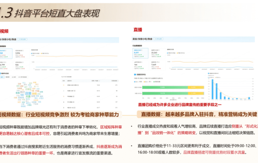Viewport: 258px width, 163px height.
Task: Select the 22,263 metric card in the 直播 panel
Action: 157,53
